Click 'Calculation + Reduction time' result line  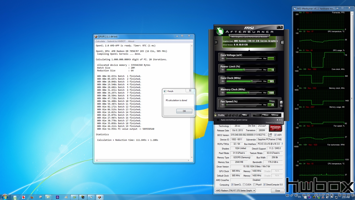tap(128, 140)
